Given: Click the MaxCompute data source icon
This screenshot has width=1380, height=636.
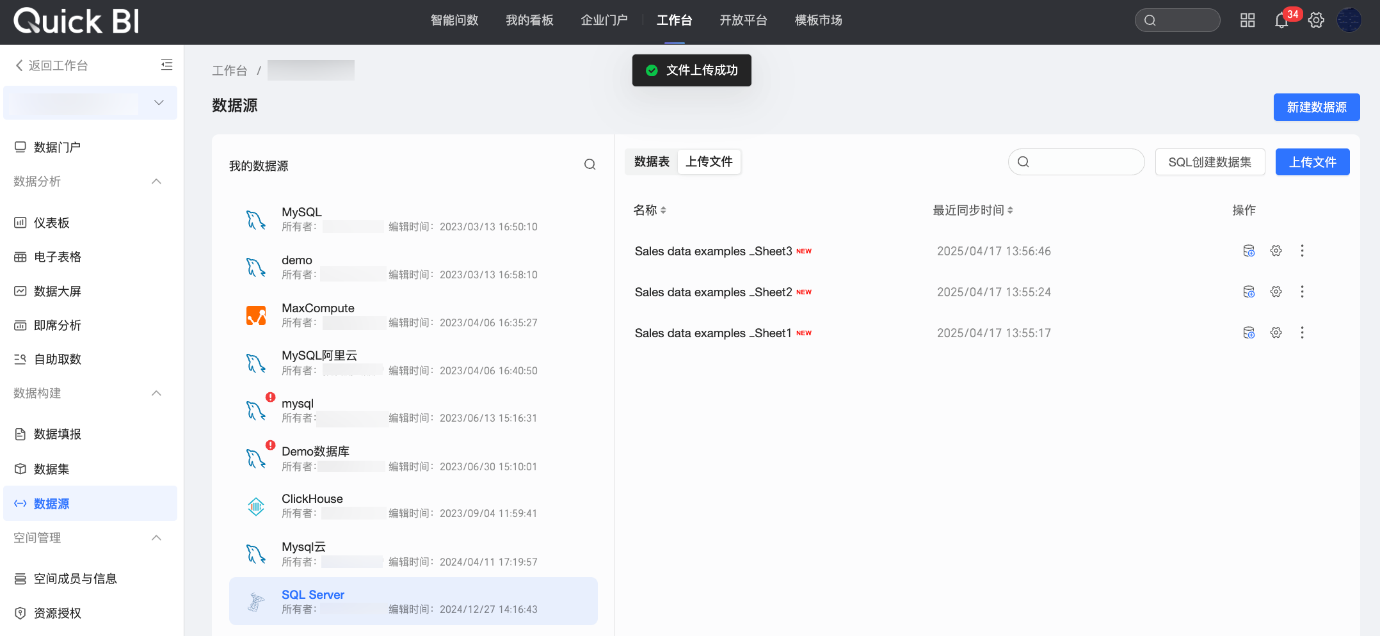Looking at the screenshot, I should click(256, 315).
